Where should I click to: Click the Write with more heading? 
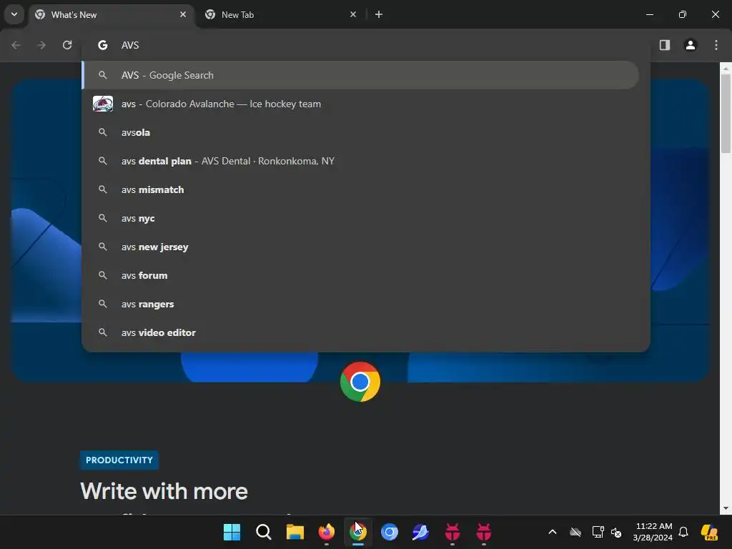pyautogui.click(x=164, y=491)
